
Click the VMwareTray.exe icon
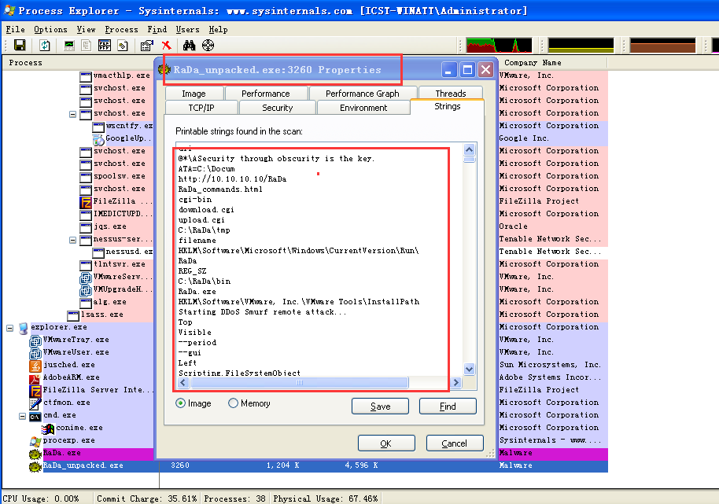tap(35, 340)
